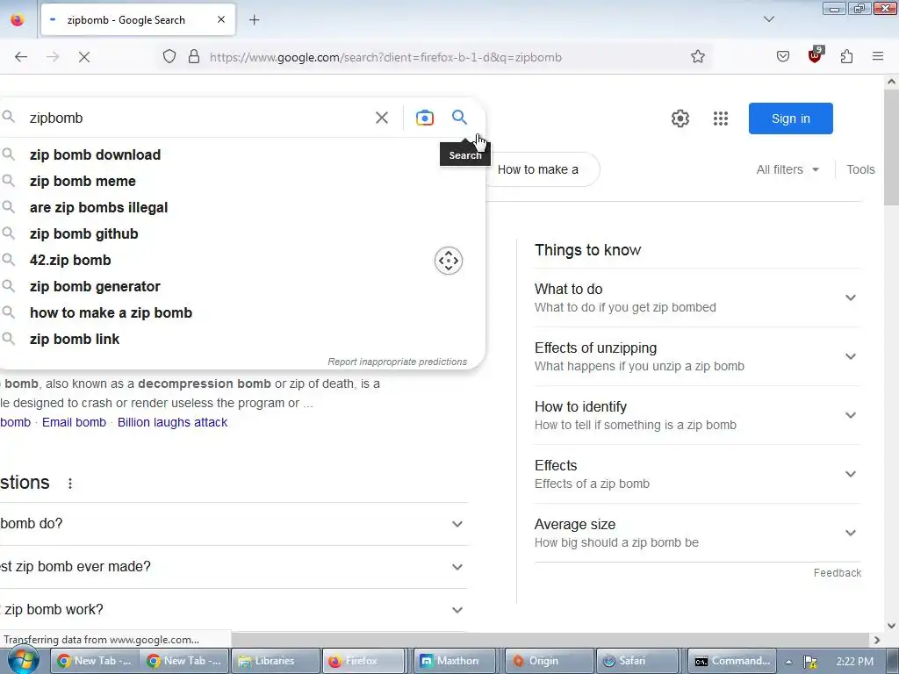899x674 pixels.
Task: Expand Average size section
Action: [697, 533]
